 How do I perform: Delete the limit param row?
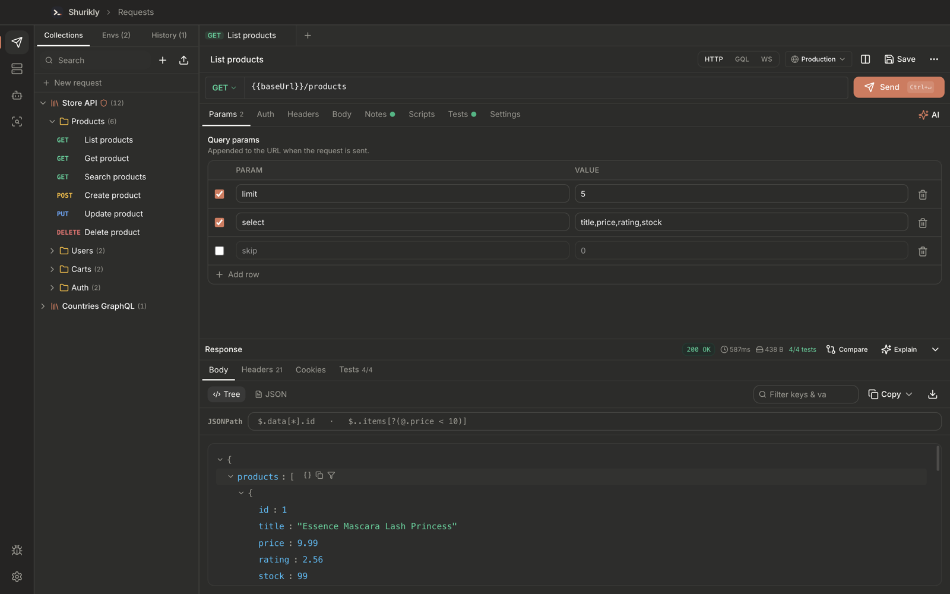923,194
